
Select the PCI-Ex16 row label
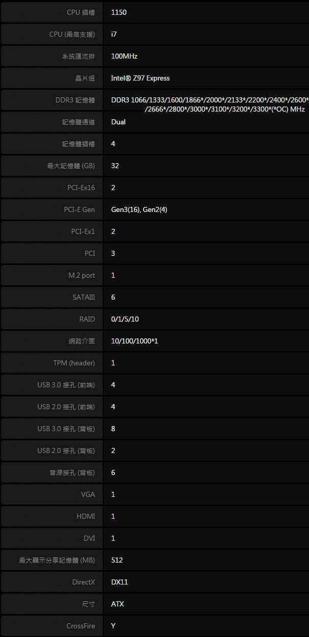51,188
